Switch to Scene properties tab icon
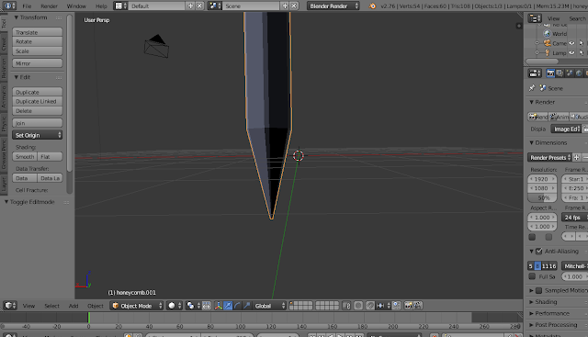The image size is (588, 337). pos(570,73)
